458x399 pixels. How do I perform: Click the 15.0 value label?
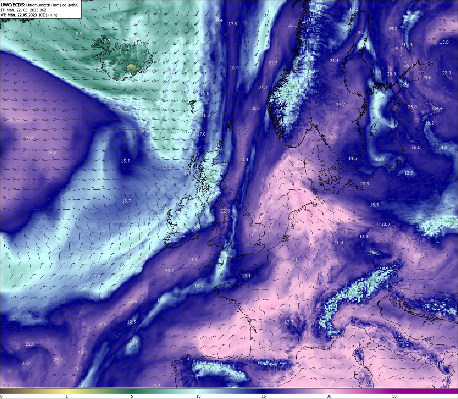[x=444, y=42]
